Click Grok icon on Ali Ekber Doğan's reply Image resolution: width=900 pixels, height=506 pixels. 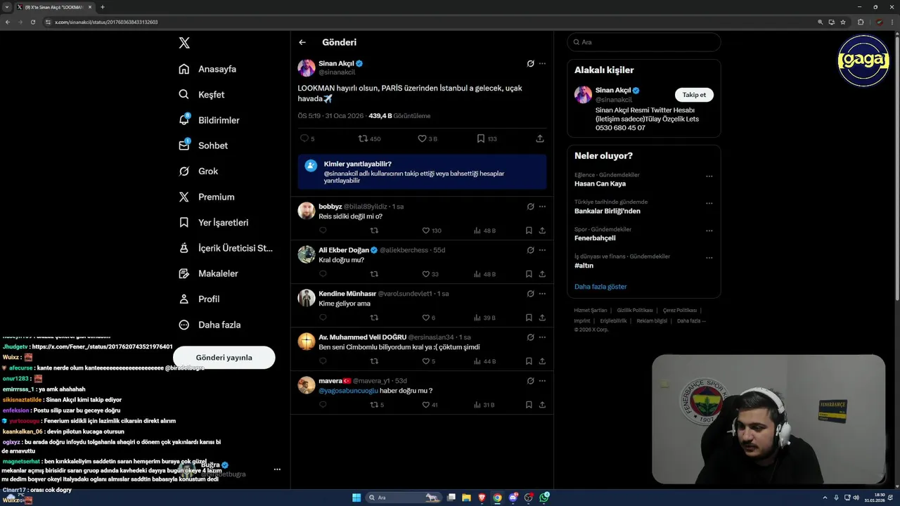tap(531, 250)
